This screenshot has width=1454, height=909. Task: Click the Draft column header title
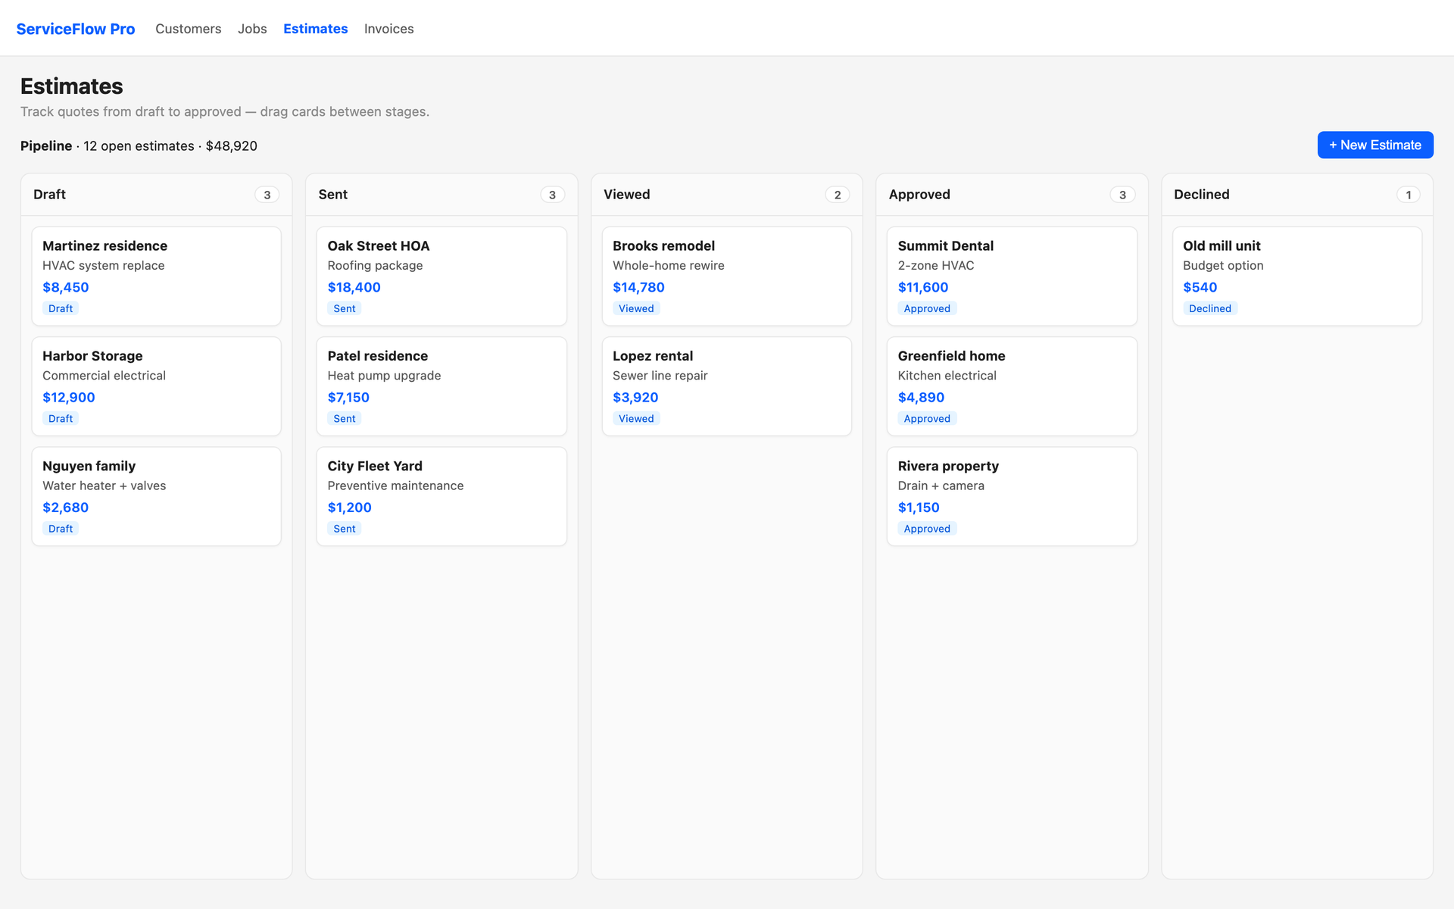pos(49,195)
